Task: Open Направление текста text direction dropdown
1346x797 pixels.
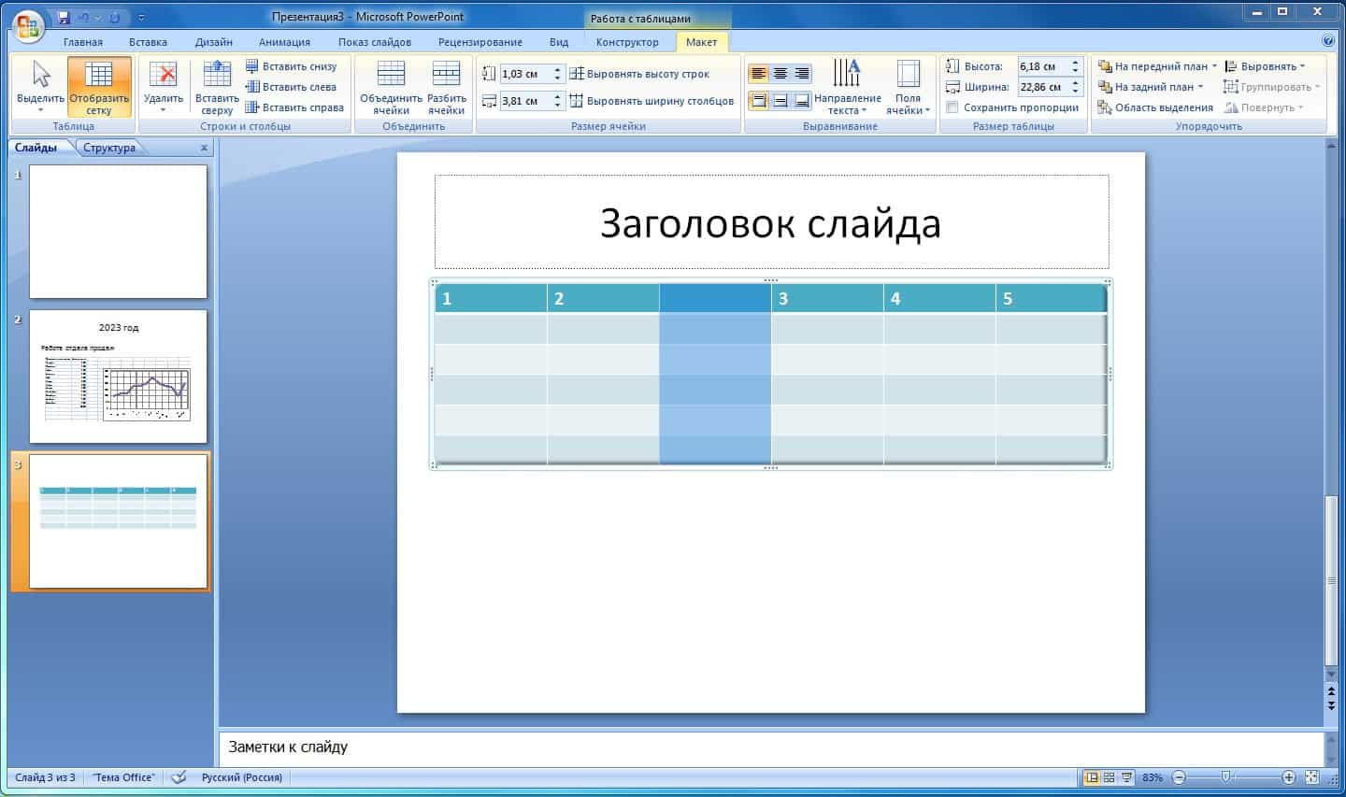Action: click(847, 87)
